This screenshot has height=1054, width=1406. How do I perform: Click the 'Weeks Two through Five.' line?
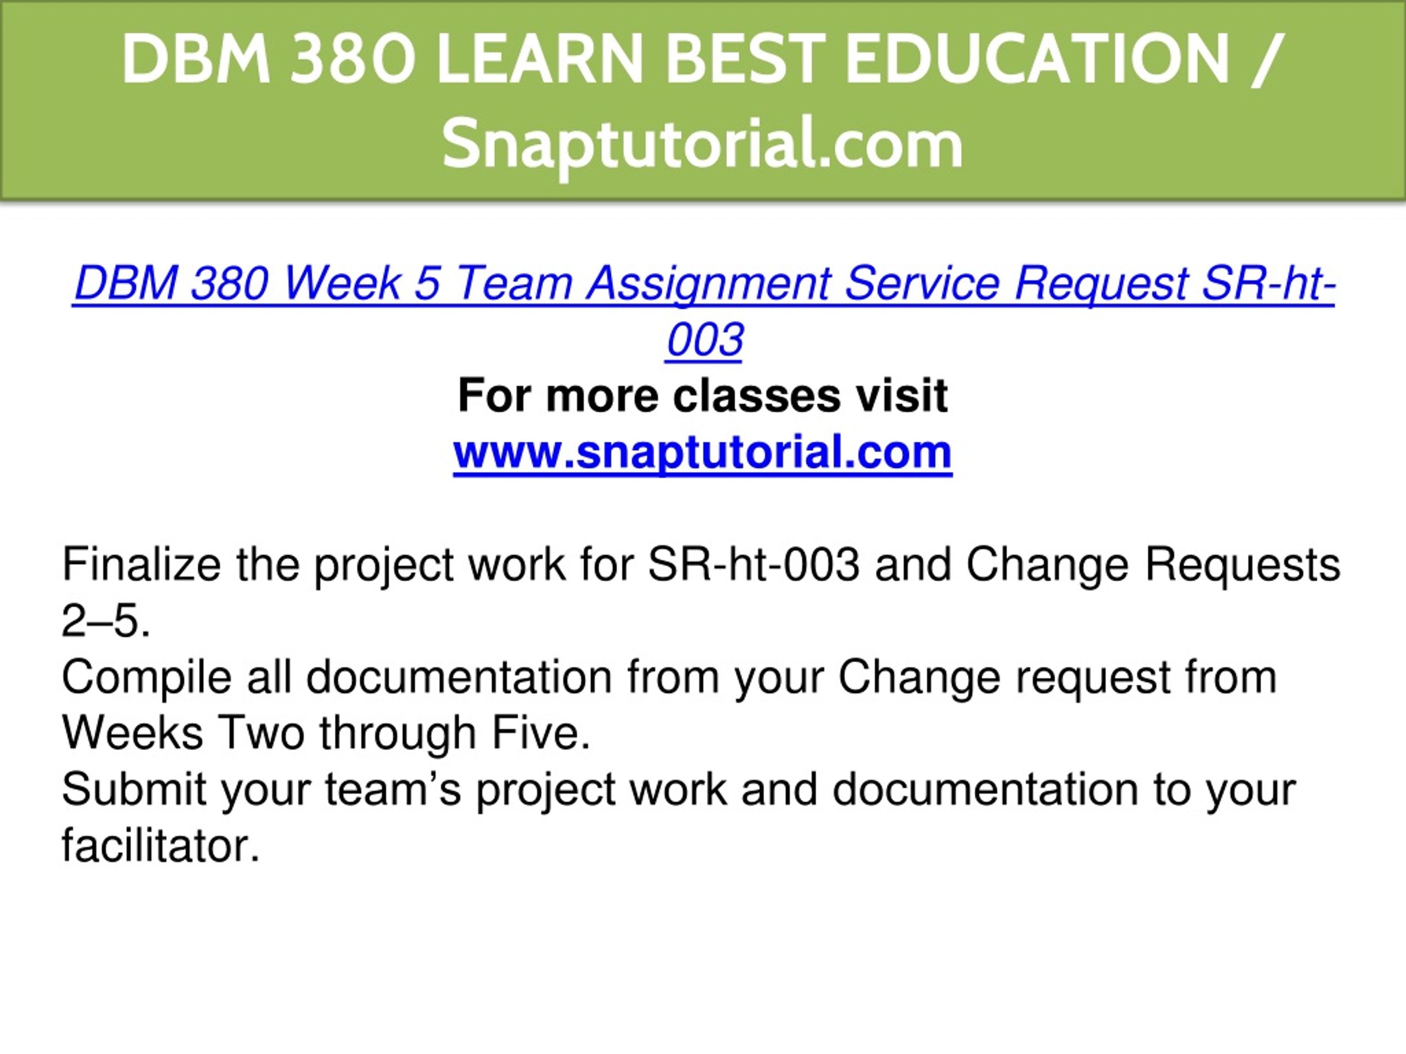tap(326, 733)
